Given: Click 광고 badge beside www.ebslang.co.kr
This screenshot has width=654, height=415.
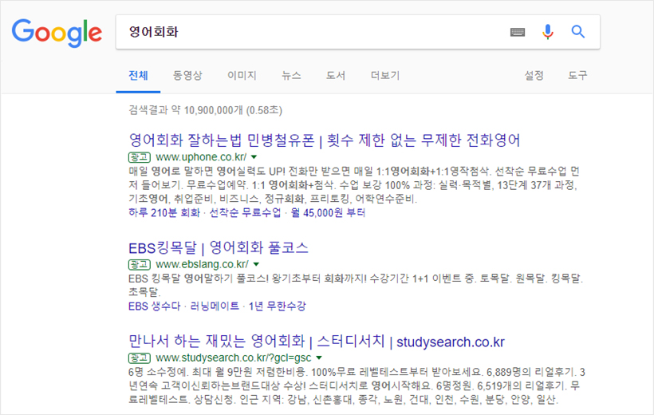Looking at the screenshot, I should pyautogui.click(x=140, y=265).
